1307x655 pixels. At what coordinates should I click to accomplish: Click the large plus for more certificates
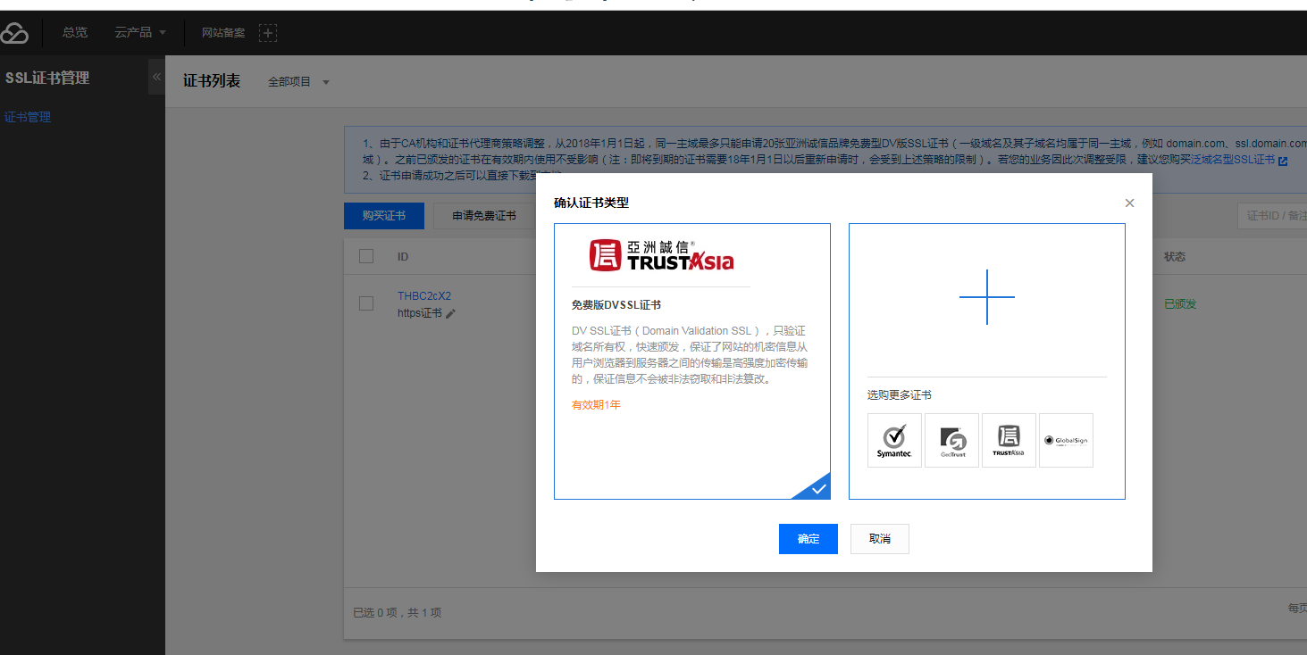click(x=986, y=296)
